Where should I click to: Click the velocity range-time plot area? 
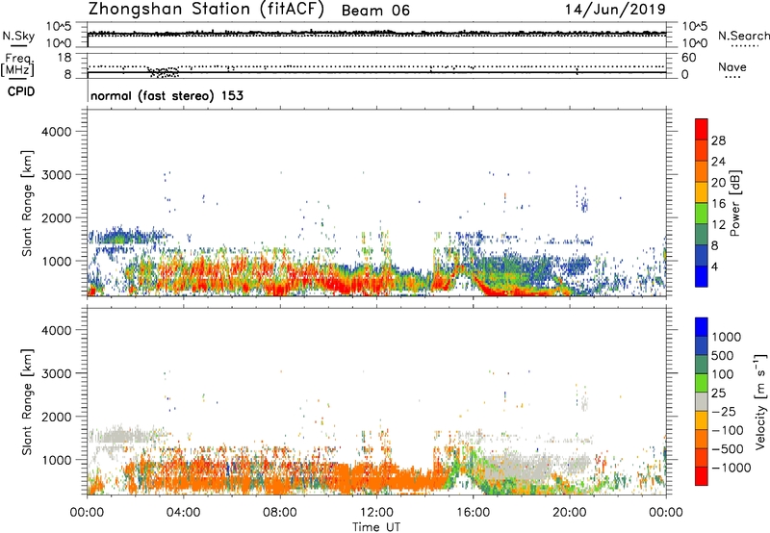(x=376, y=402)
